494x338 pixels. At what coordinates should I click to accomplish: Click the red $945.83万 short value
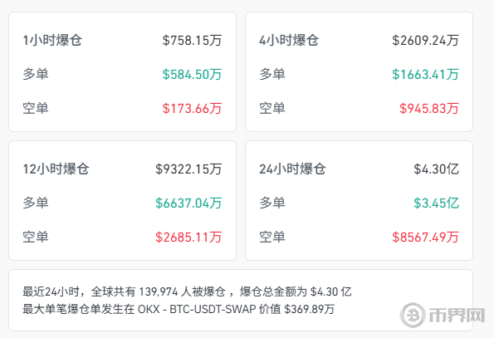[x=429, y=108]
